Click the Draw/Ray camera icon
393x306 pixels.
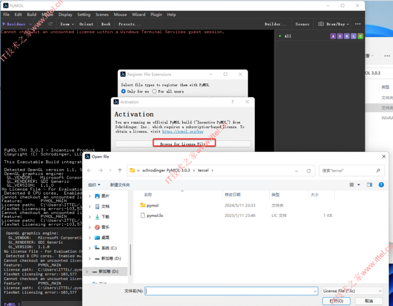pyautogui.click(x=321, y=24)
